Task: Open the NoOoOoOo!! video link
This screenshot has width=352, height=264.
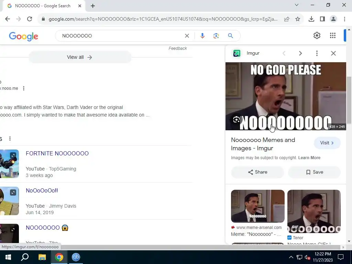Action: point(42,190)
